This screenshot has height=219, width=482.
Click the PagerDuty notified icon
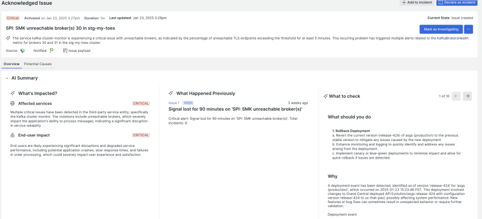[51, 51]
